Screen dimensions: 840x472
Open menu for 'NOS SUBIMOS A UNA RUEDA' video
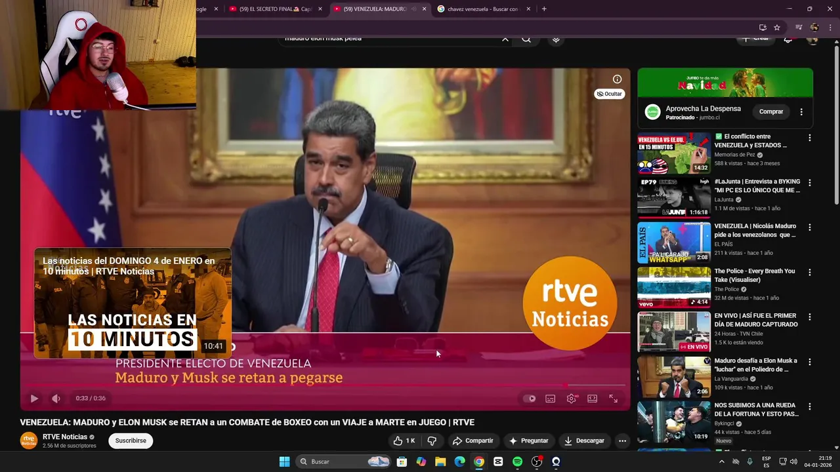809,406
